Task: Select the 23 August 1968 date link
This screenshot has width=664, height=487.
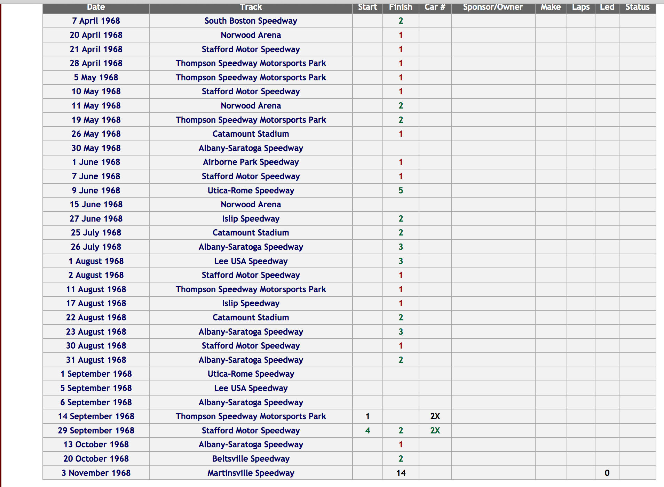Action: pyautogui.click(x=96, y=332)
